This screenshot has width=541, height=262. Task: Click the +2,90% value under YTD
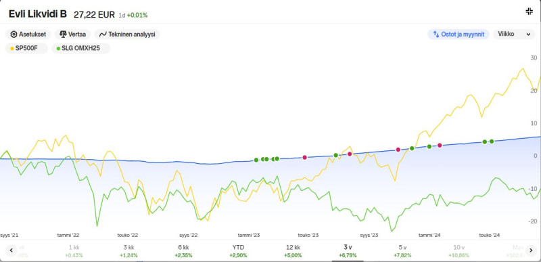click(238, 255)
